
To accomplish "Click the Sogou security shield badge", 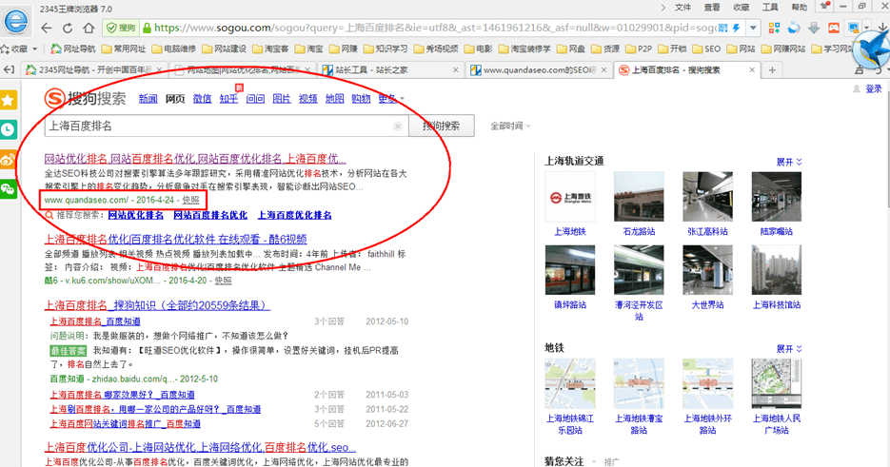I will coord(121,28).
